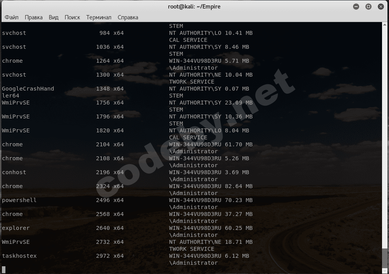Click the 18.71 MB memory value
Screen dimensions: 389x274
click(239, 242)
